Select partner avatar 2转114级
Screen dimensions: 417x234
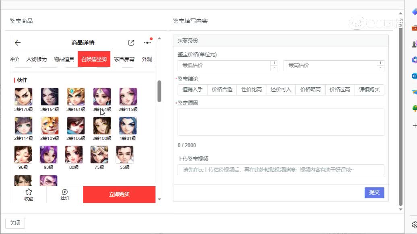23,126
